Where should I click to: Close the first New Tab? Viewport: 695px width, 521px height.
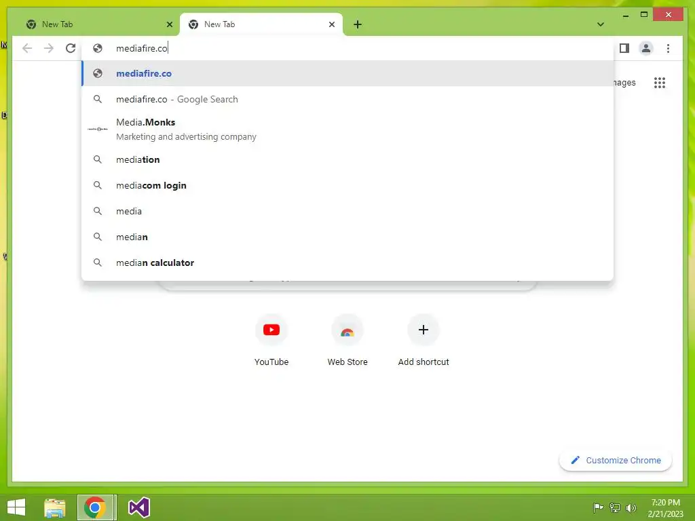click(x=169, y=24)
